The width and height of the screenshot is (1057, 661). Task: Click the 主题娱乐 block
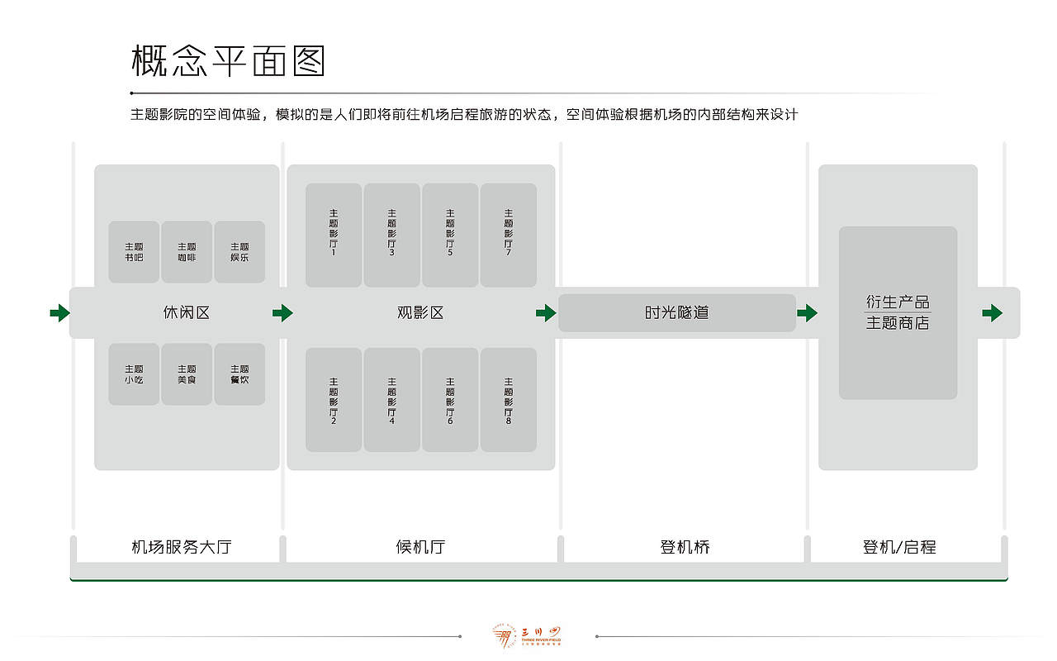point(239,252)
